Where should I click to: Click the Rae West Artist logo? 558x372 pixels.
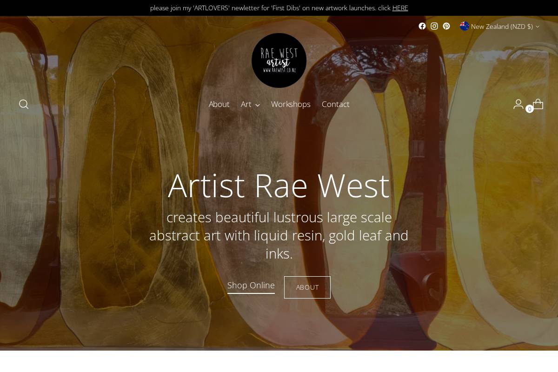[x=279, y=60]
